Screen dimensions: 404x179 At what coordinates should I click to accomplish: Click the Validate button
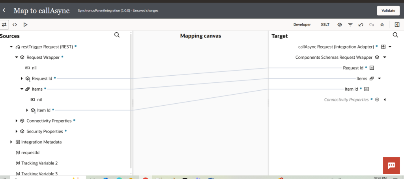point(388,11)
